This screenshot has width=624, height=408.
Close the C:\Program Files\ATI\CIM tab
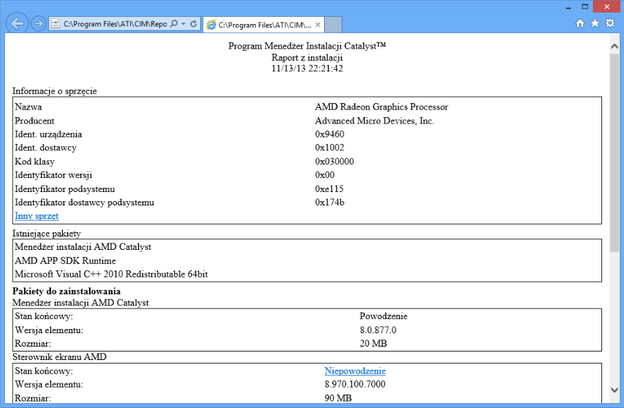click(318, 25)
